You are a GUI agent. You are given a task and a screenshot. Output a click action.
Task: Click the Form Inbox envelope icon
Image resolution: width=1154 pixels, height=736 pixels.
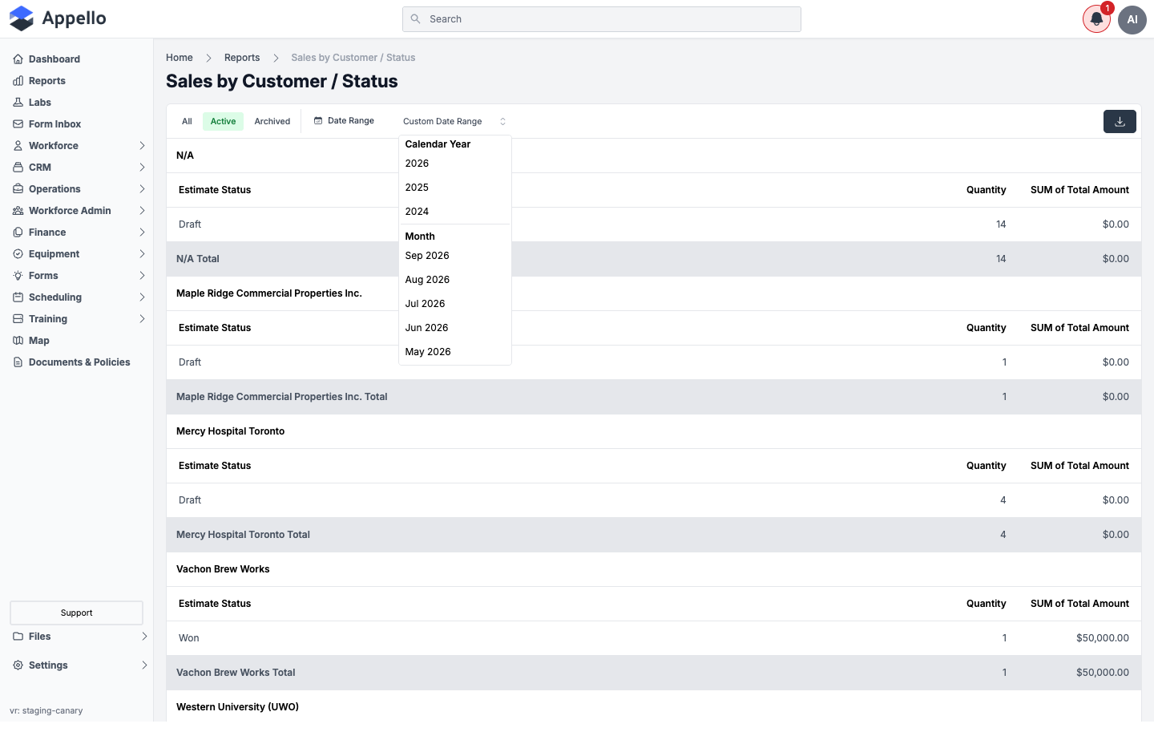click(18, 124)
